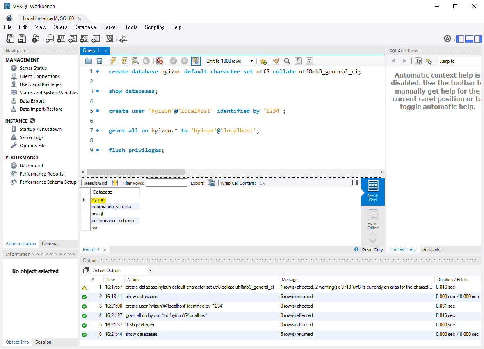
Task: Toggle bottom output panel visibility
Action: coord(469,39)
